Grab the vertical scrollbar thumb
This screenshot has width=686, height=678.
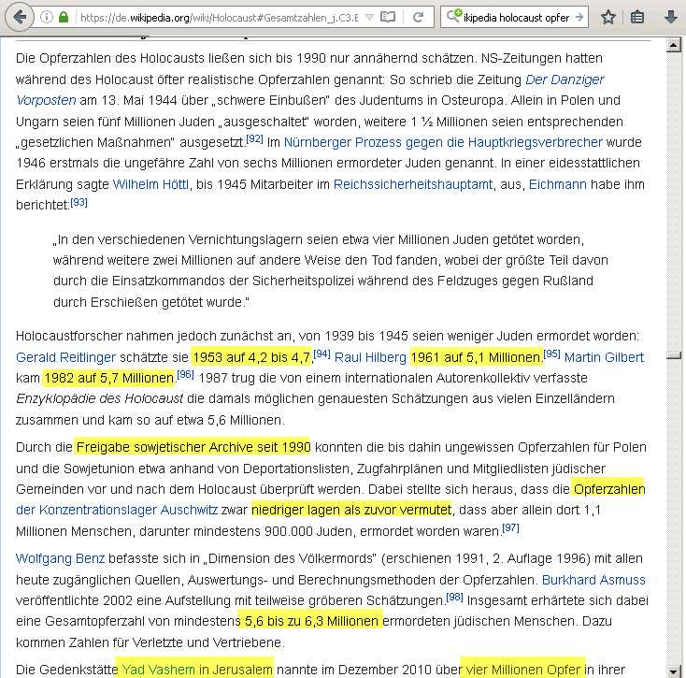(x=673, y=355)
